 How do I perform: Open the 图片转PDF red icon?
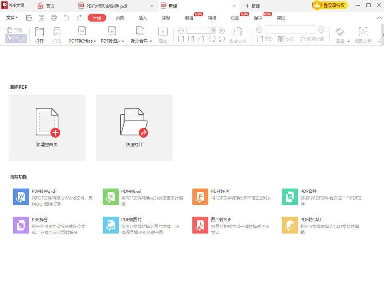point(200,225)
